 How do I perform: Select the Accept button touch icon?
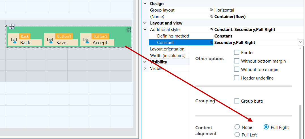point(86,41)
